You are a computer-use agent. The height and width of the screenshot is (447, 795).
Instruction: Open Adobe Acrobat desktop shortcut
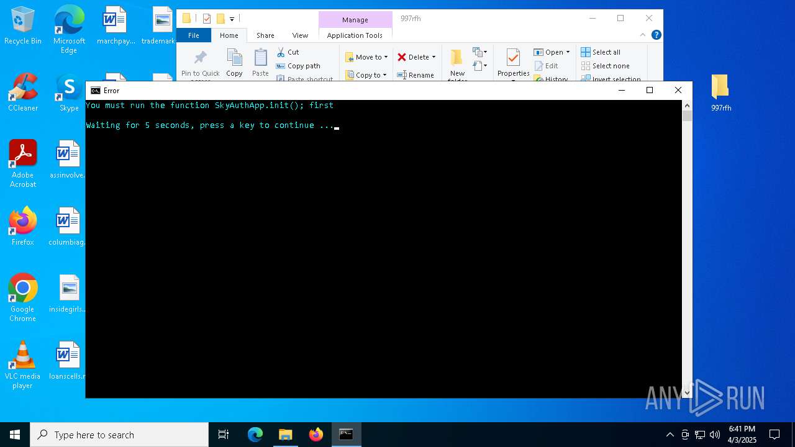pyautogui.click(x=23, y=164)
